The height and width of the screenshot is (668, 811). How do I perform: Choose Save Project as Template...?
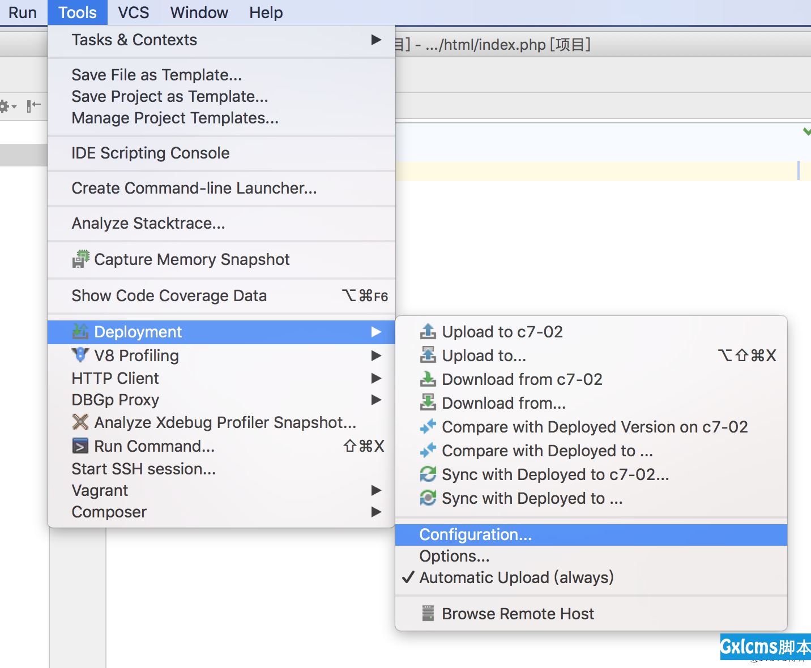tap(221, 96)
